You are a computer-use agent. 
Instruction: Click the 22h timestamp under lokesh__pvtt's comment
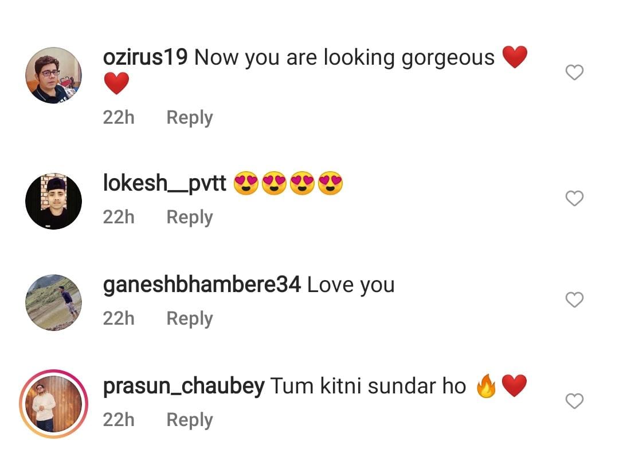(x=119, y=217)
